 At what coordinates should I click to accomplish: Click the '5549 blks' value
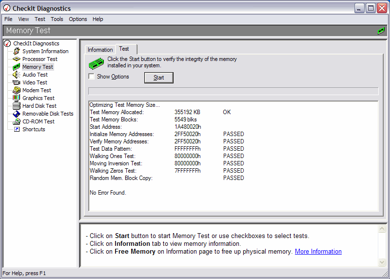point(186,120)
